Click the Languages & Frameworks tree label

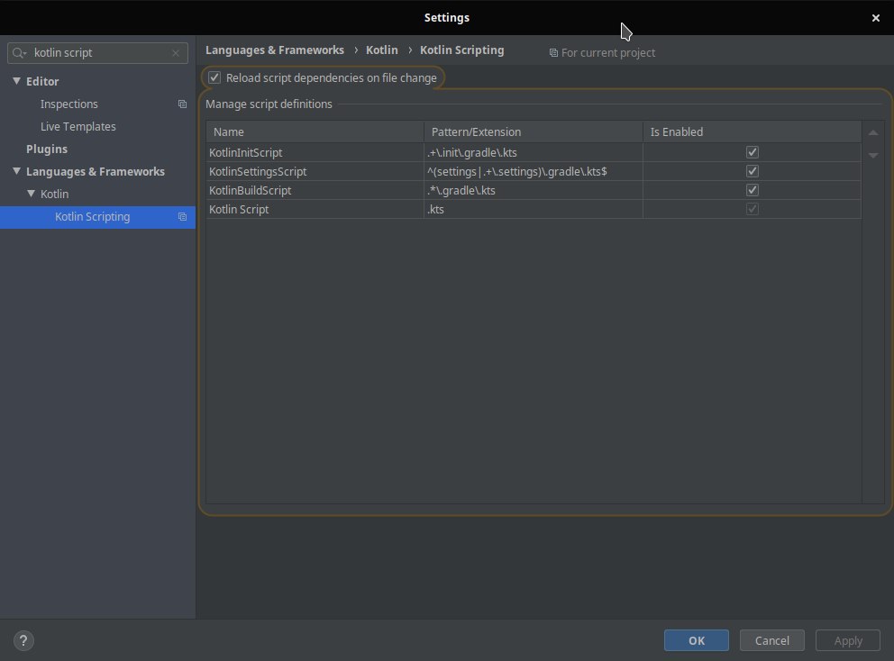(96, 171)
